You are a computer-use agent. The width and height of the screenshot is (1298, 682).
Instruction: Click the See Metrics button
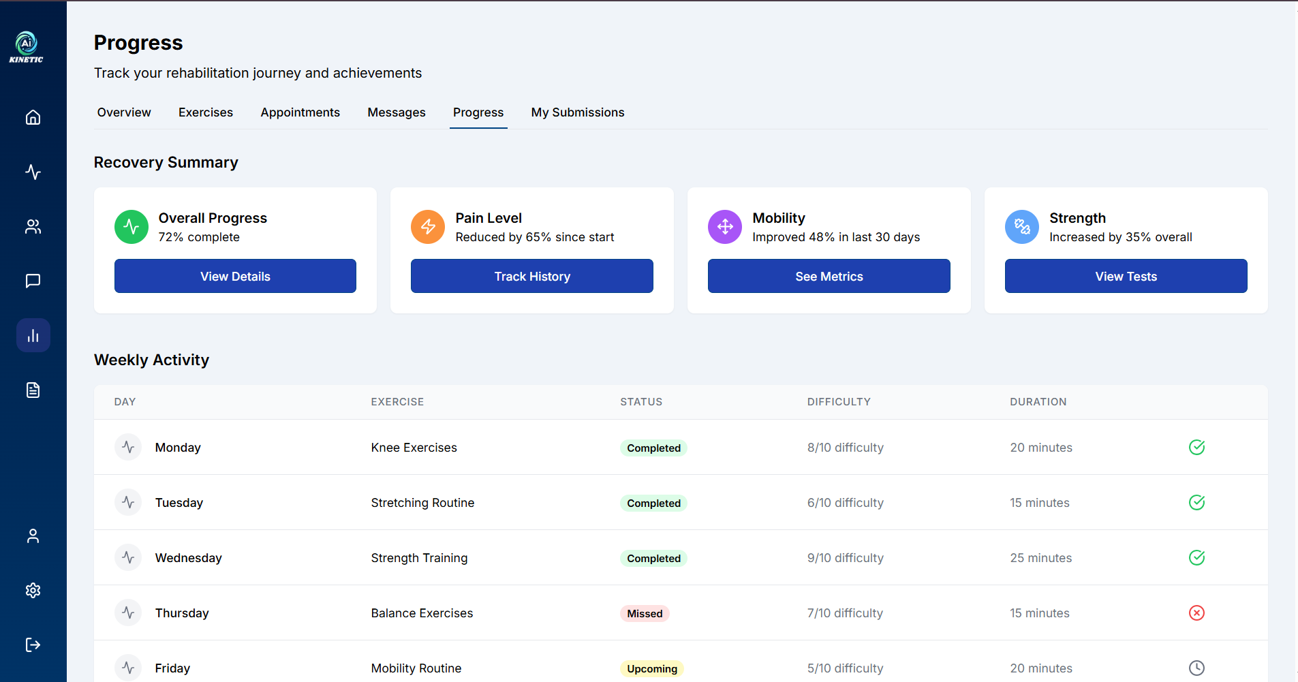point(829,276)
